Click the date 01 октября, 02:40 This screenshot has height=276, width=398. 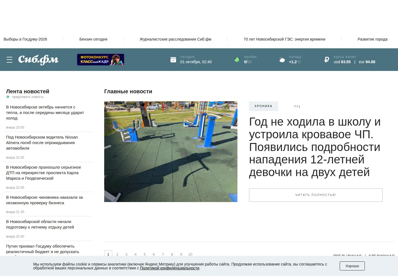pos(196,62)
